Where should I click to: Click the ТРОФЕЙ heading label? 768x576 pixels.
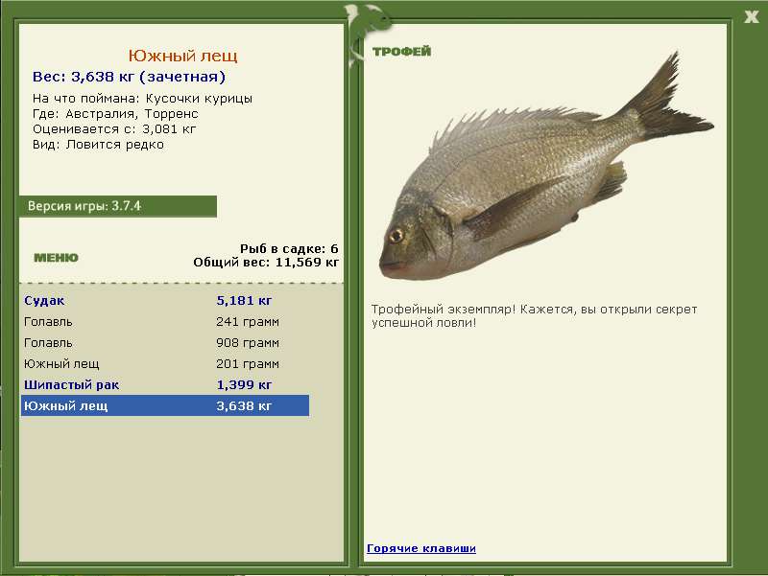pos(401,52)
